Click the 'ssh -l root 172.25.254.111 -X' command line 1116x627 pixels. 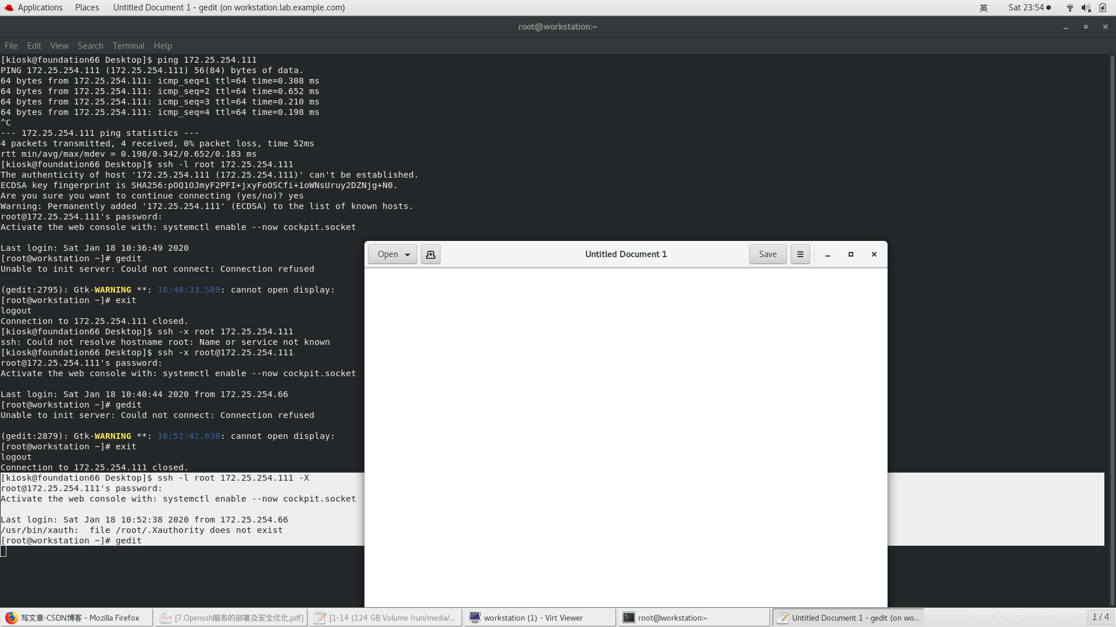pos(155,478)
